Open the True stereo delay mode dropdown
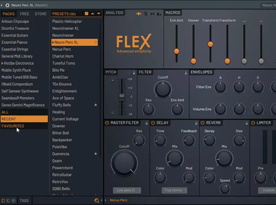Image resolution: width=276 pixels, height=205 pixels. click(x=174, y=190)
